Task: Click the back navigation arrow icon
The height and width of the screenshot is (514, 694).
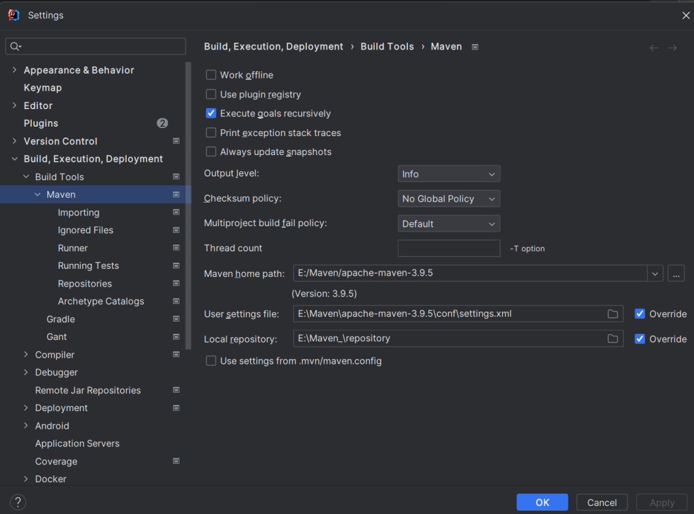Action: pyautogui.click(x=654, y=47)
